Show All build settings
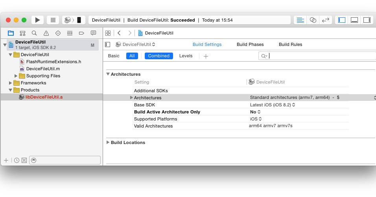376x197 pixels. tap(132, 56)
